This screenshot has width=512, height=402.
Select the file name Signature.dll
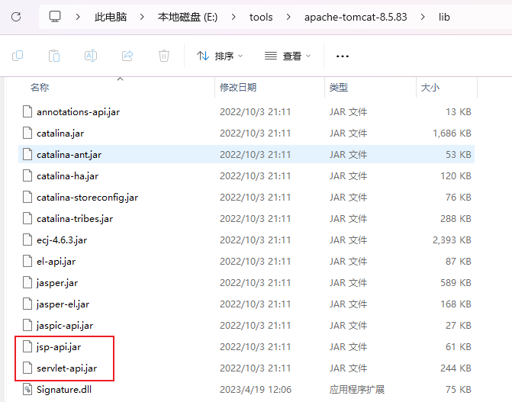(64, 390)
